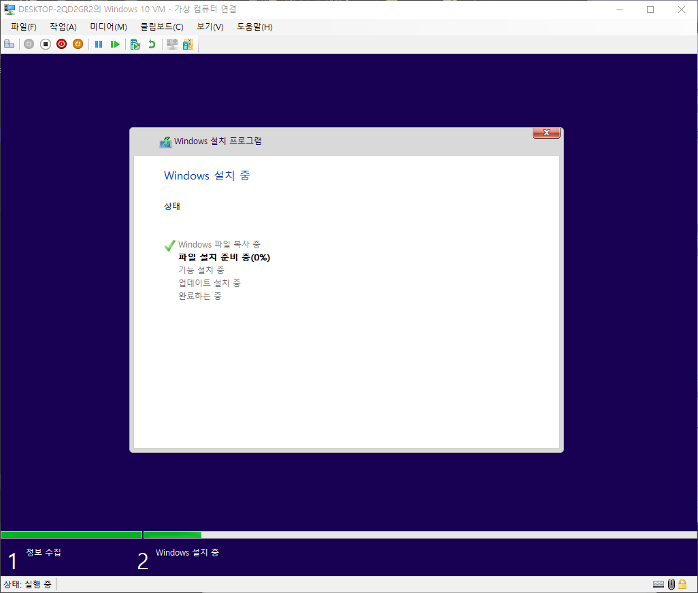Screen dimensions: 698x593
Task: Click the 'Windows 파일 복사 중' step
Action: (x=220, y=244)
